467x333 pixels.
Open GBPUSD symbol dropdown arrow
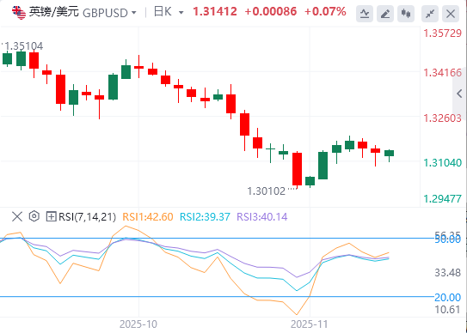click(134, 13)
